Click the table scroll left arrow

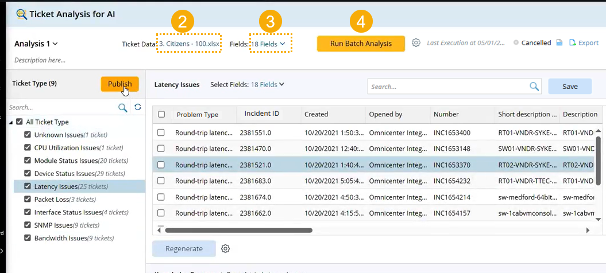click(159, 230)
